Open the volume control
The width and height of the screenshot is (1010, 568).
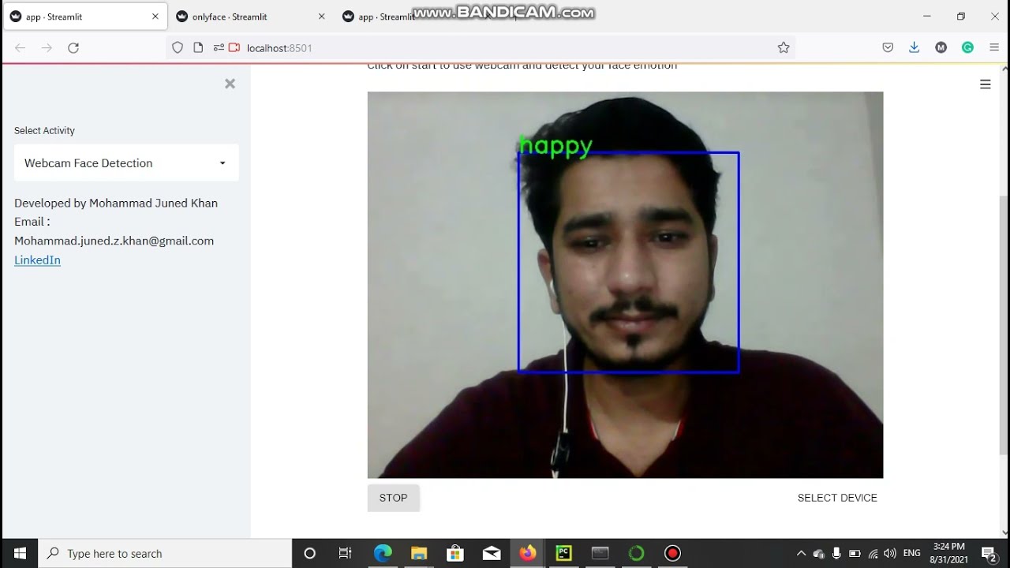coord(890,553)
